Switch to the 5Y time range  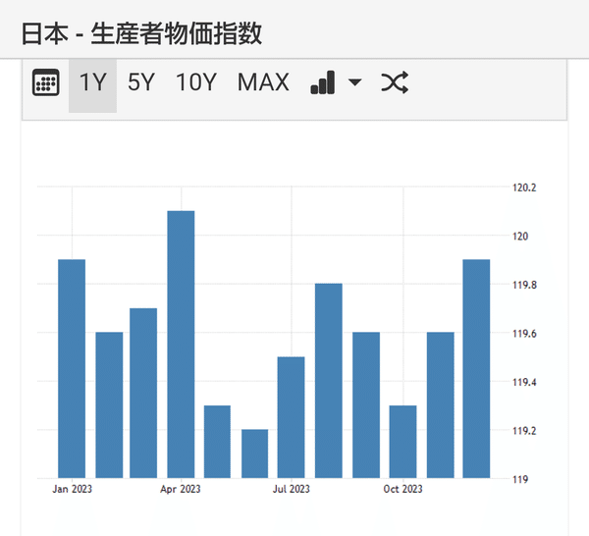coord(141,82)
